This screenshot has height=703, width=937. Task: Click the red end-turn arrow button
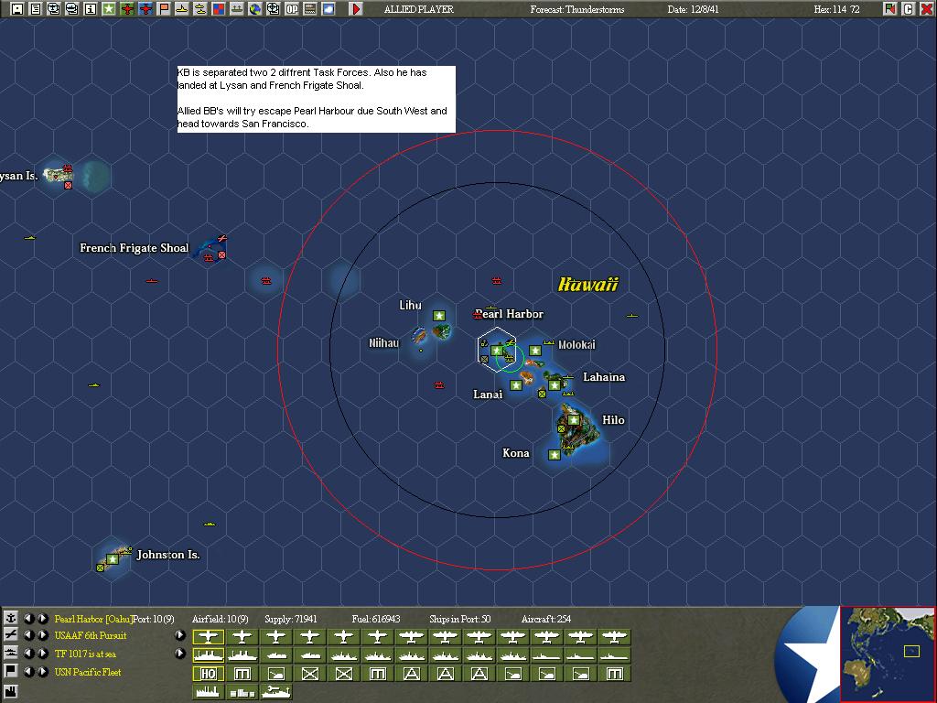[356, 8]
